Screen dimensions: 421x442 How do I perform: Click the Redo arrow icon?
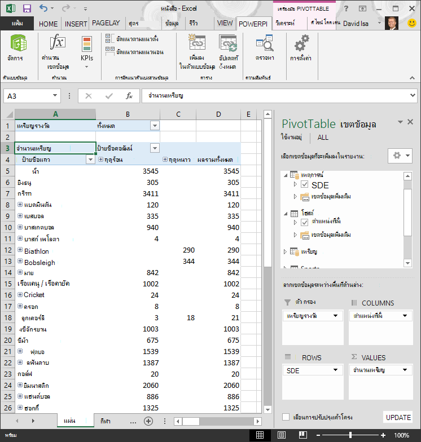tap(65, 8)
